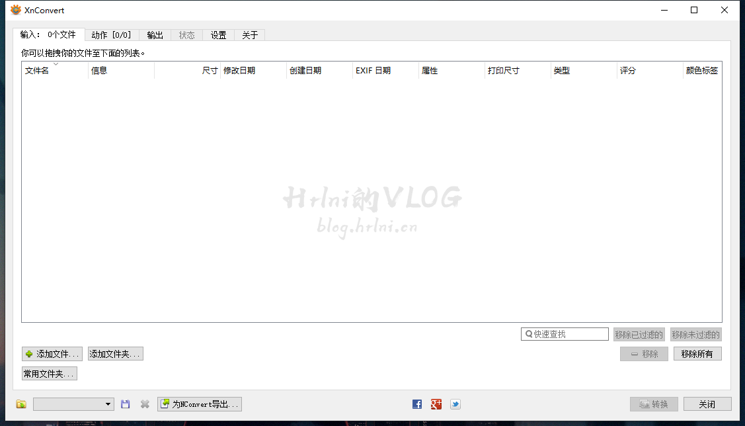Save the script with floppy disk icon
This screenshot has height=426, width=745.
[126, 404]
